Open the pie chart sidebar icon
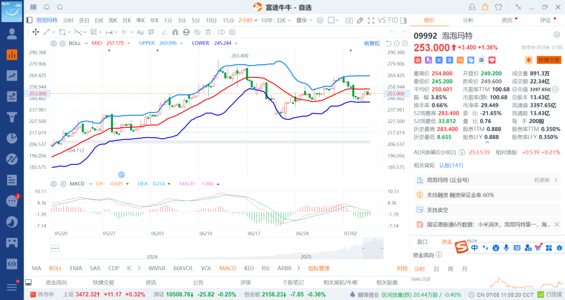This screenshot has width=565, height=300. 12,138
